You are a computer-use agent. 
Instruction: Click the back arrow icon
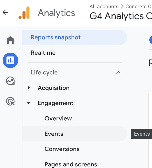coord(5,12)
